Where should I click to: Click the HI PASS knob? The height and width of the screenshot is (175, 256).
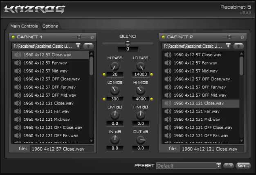click(115, 66)
